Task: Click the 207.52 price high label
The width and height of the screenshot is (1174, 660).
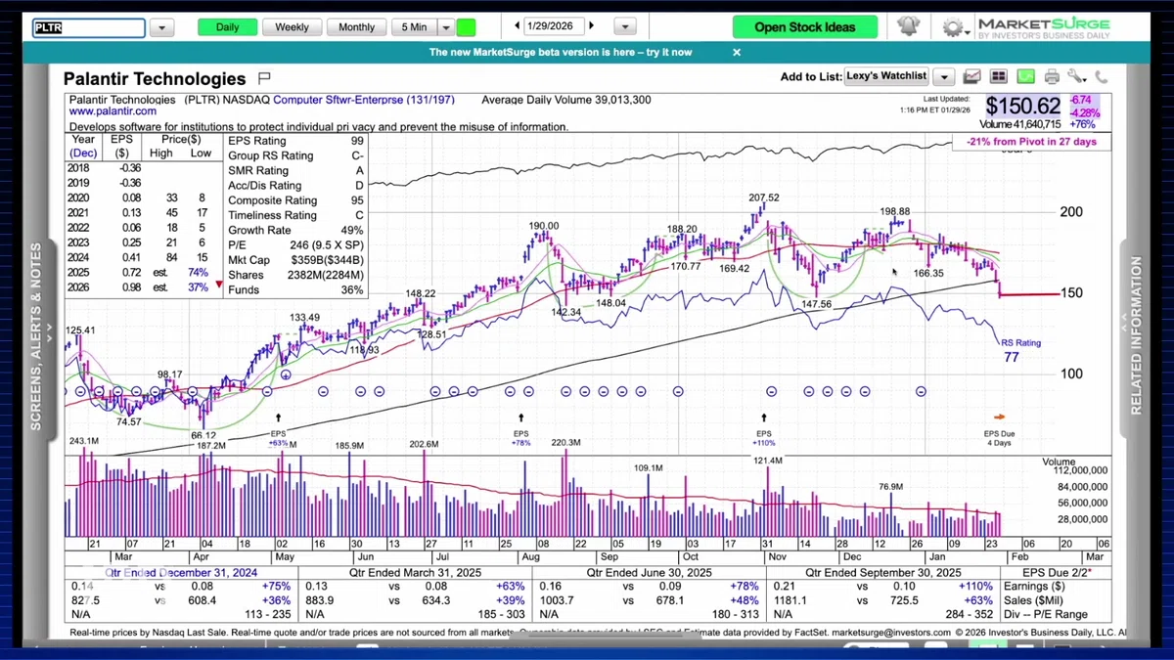Action: click(x=764, y=198)
